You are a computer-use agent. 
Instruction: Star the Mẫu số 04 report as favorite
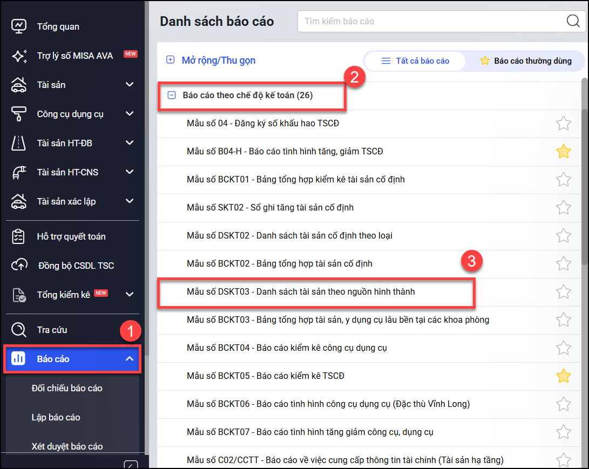click(x=563, y=124)
